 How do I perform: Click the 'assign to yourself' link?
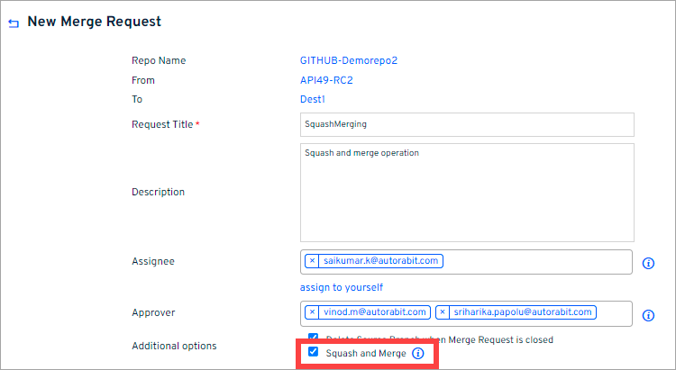click(342, 287)
